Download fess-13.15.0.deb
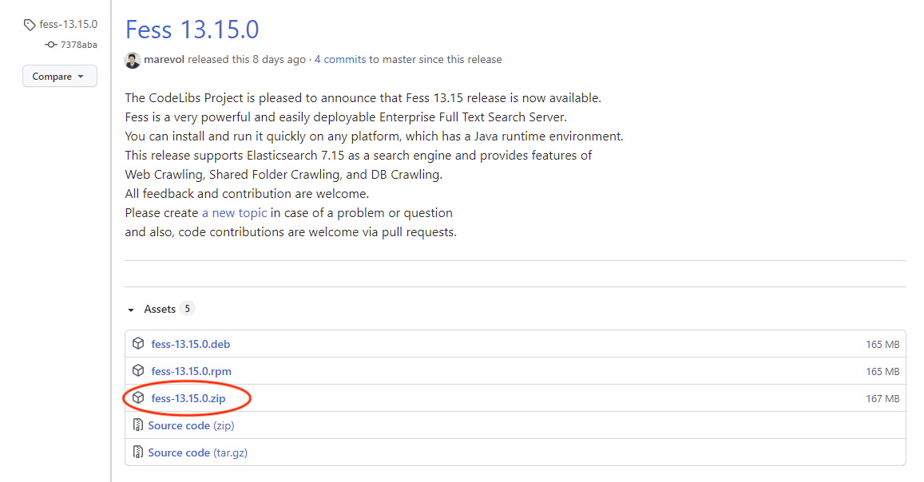The image size is (924, 482). click(x=190, y=344)
